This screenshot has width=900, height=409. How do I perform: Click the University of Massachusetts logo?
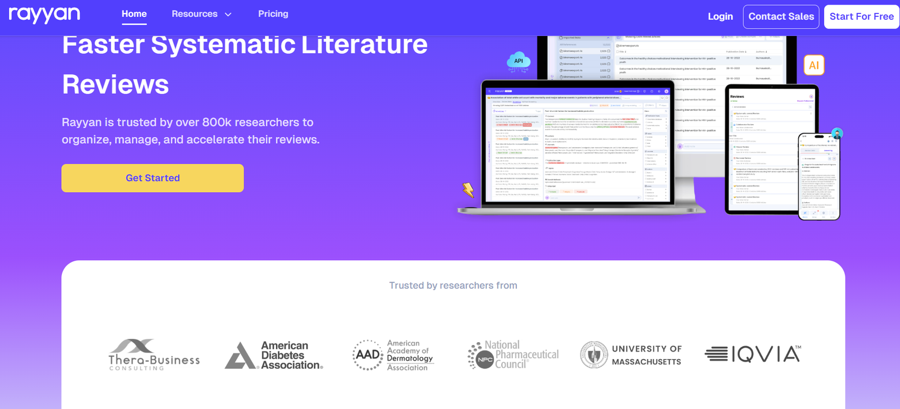tap(631, 355)
